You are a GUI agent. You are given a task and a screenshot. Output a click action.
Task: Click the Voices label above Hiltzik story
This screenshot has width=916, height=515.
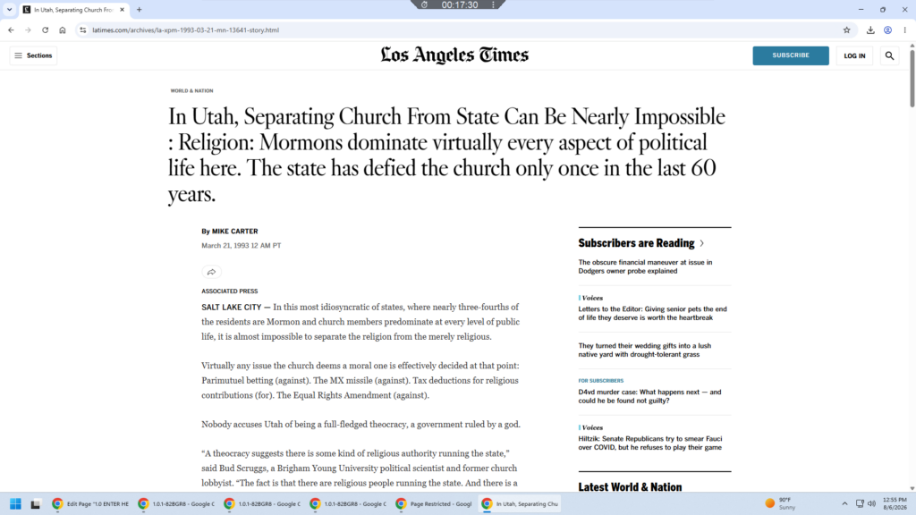click(x=592, y=427)
